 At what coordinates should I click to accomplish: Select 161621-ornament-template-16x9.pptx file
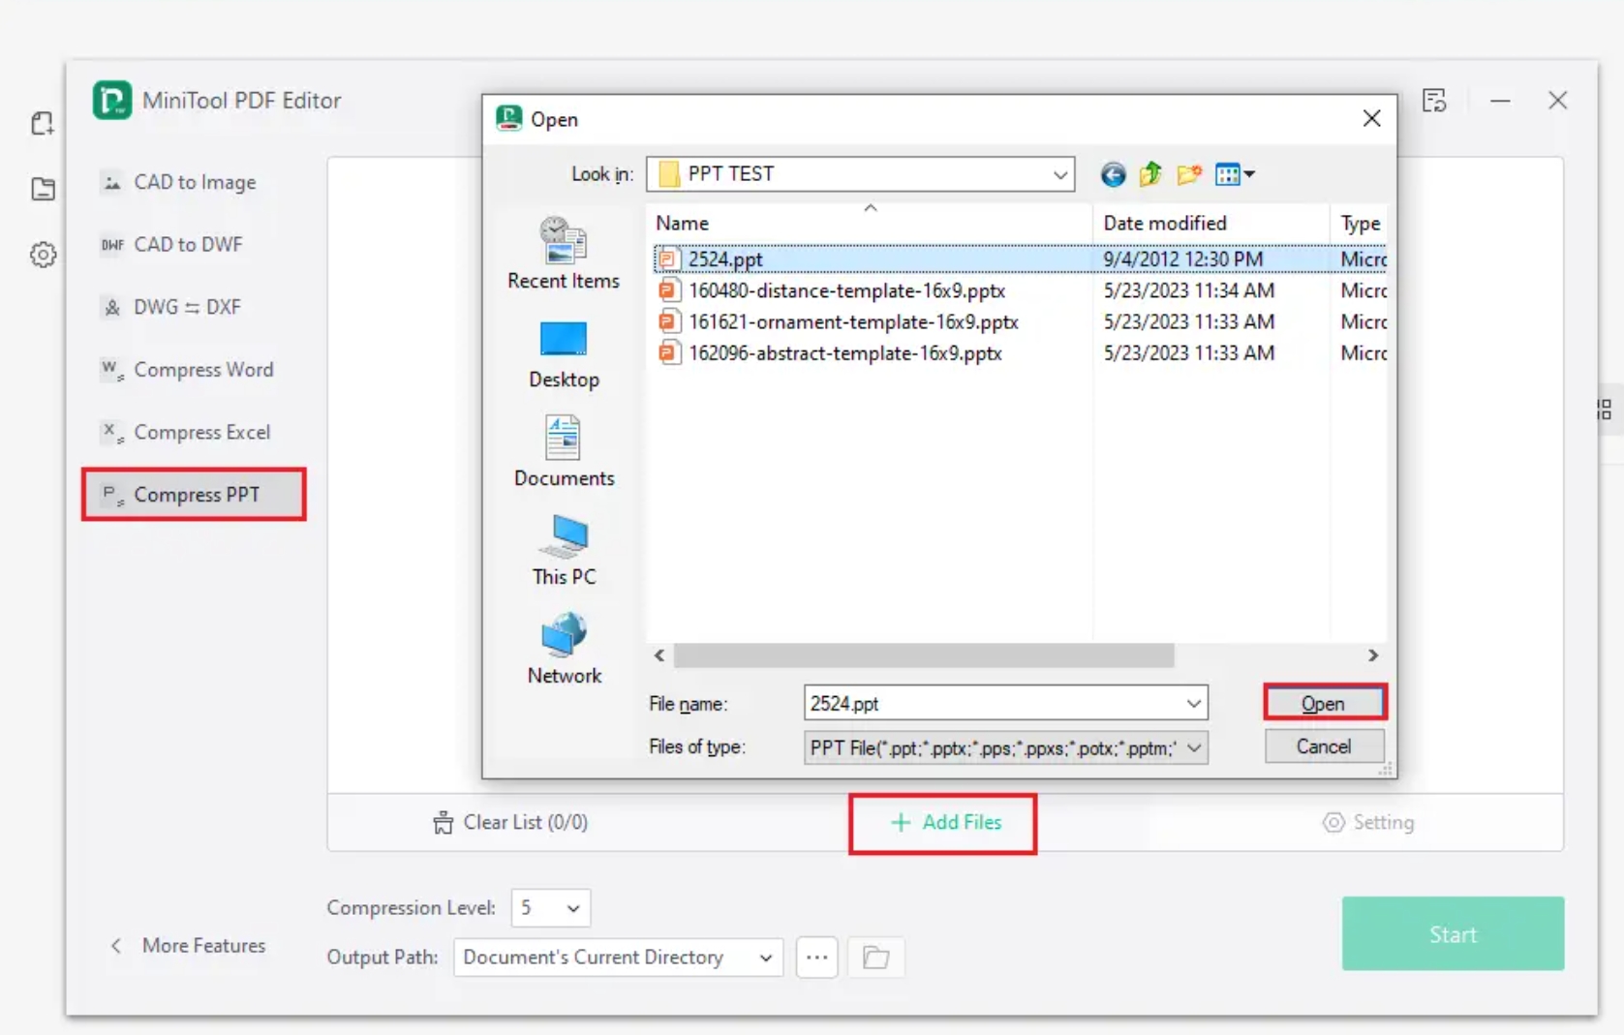(1019, 321)
